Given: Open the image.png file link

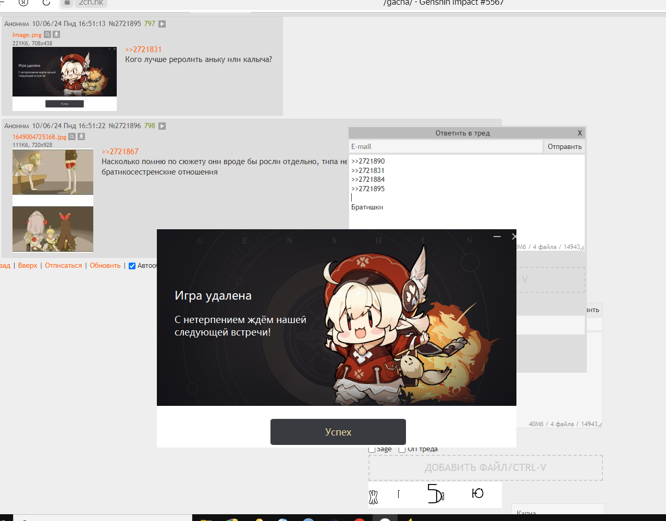Looking at the screenshot, I should (27, 35).
